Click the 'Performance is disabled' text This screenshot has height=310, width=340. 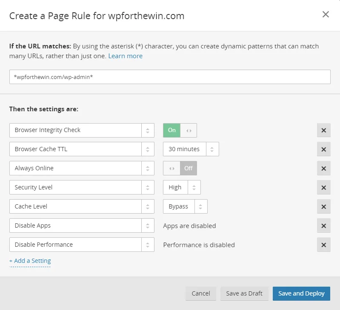[199, 245]
